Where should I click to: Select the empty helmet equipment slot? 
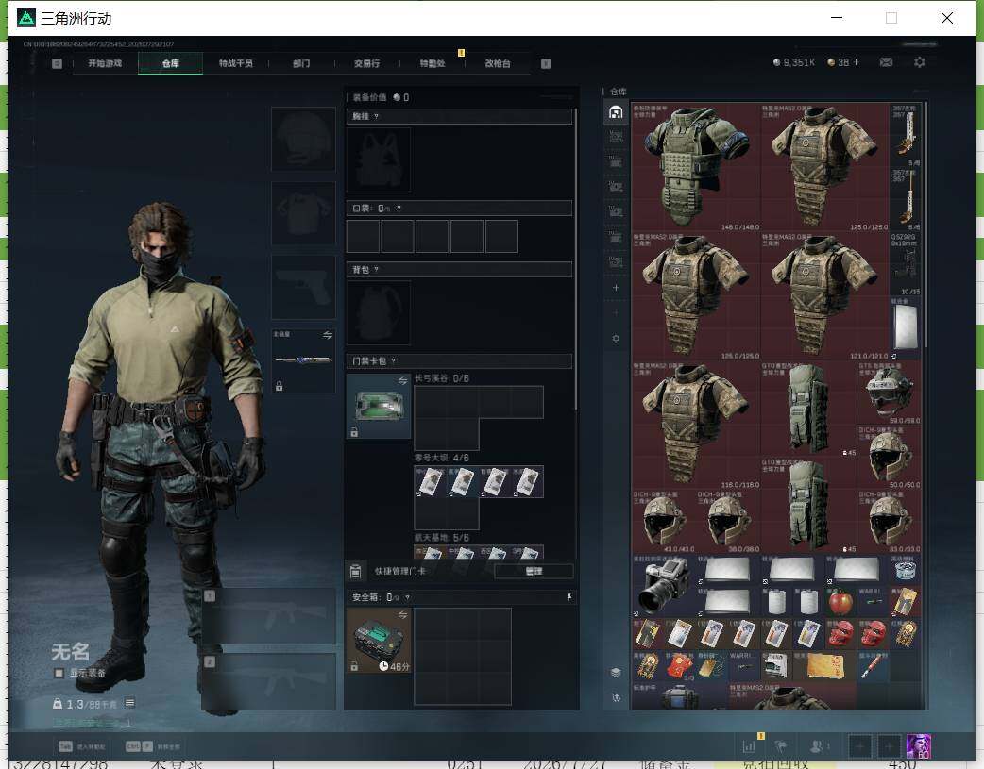click(303, 139)
